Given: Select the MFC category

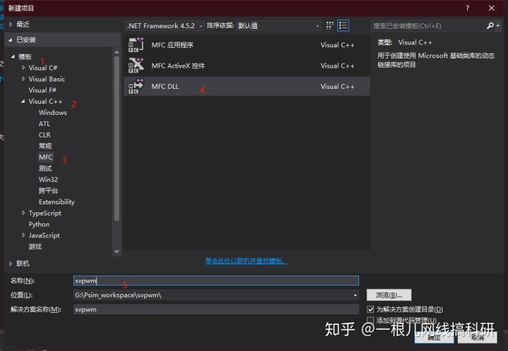Looking at the screenshot, I should [x=46, y=157].
